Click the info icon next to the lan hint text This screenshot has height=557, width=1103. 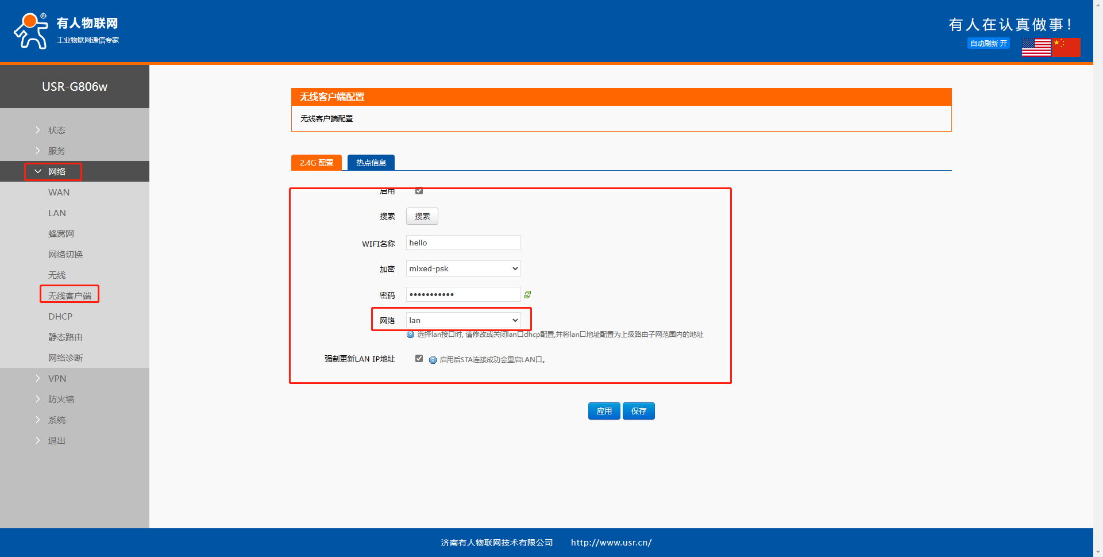tap(410, 335)
